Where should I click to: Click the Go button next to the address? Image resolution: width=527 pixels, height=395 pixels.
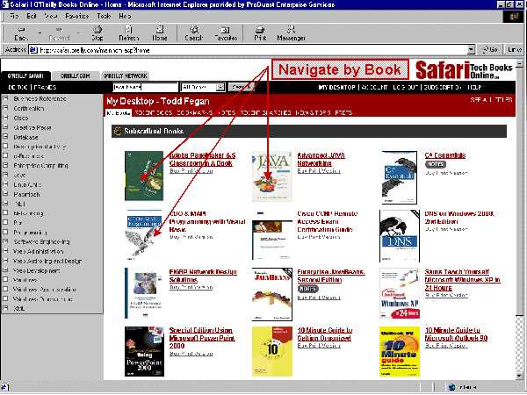point(490,50)
